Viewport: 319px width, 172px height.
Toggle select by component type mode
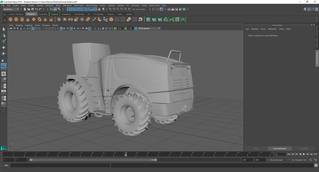(59, 9)
